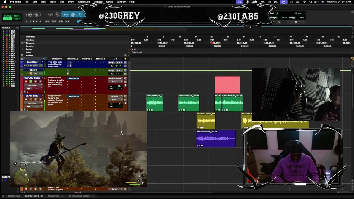Screen dimensions: 354x199
Task: Open LEAD .dup2 automation read dropdown
Action: pos(37,106)
